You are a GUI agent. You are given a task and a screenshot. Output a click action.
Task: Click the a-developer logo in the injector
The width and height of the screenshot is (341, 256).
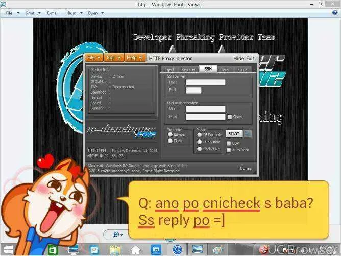tap(122, 131)
